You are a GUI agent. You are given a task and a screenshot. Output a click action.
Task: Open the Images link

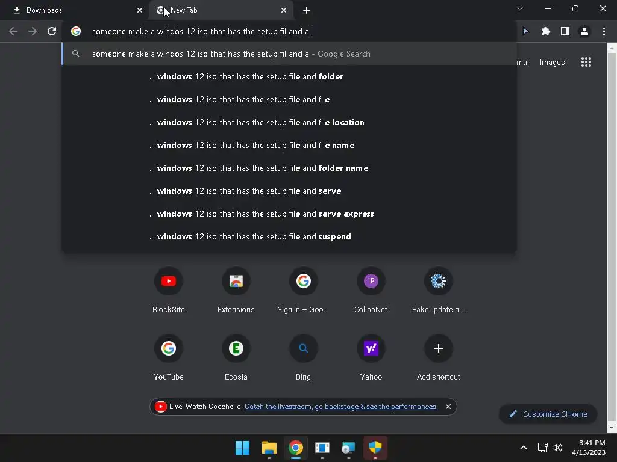[x=552, y=62]
